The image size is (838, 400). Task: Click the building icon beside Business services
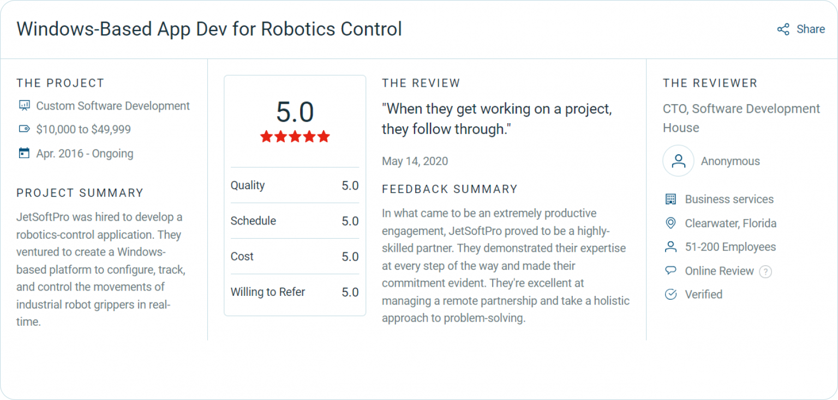pyautogui.click(x=672, y=199)
